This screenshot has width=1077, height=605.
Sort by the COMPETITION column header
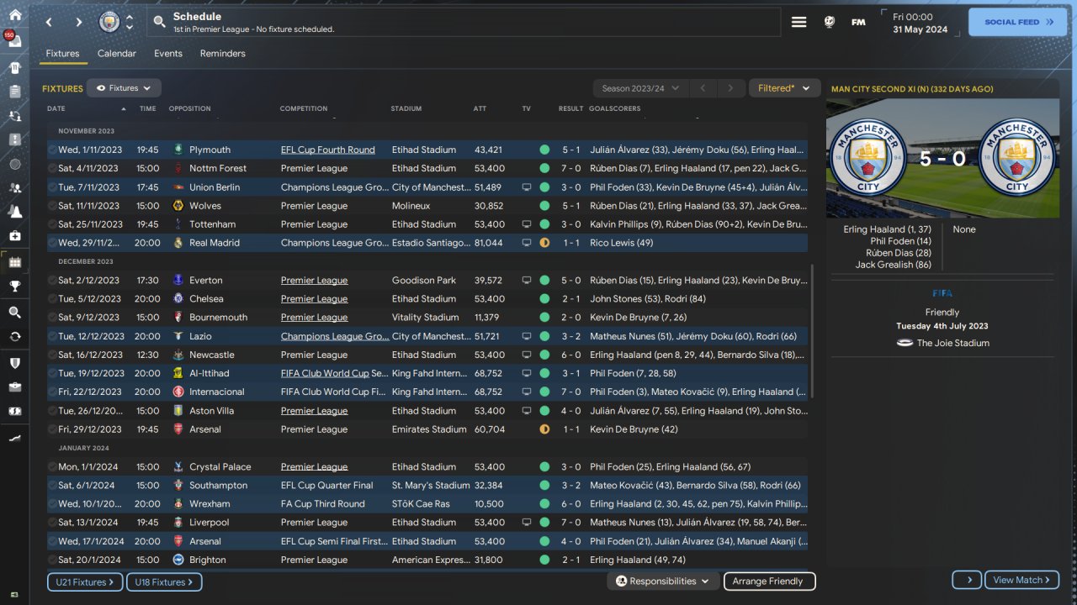304,108
